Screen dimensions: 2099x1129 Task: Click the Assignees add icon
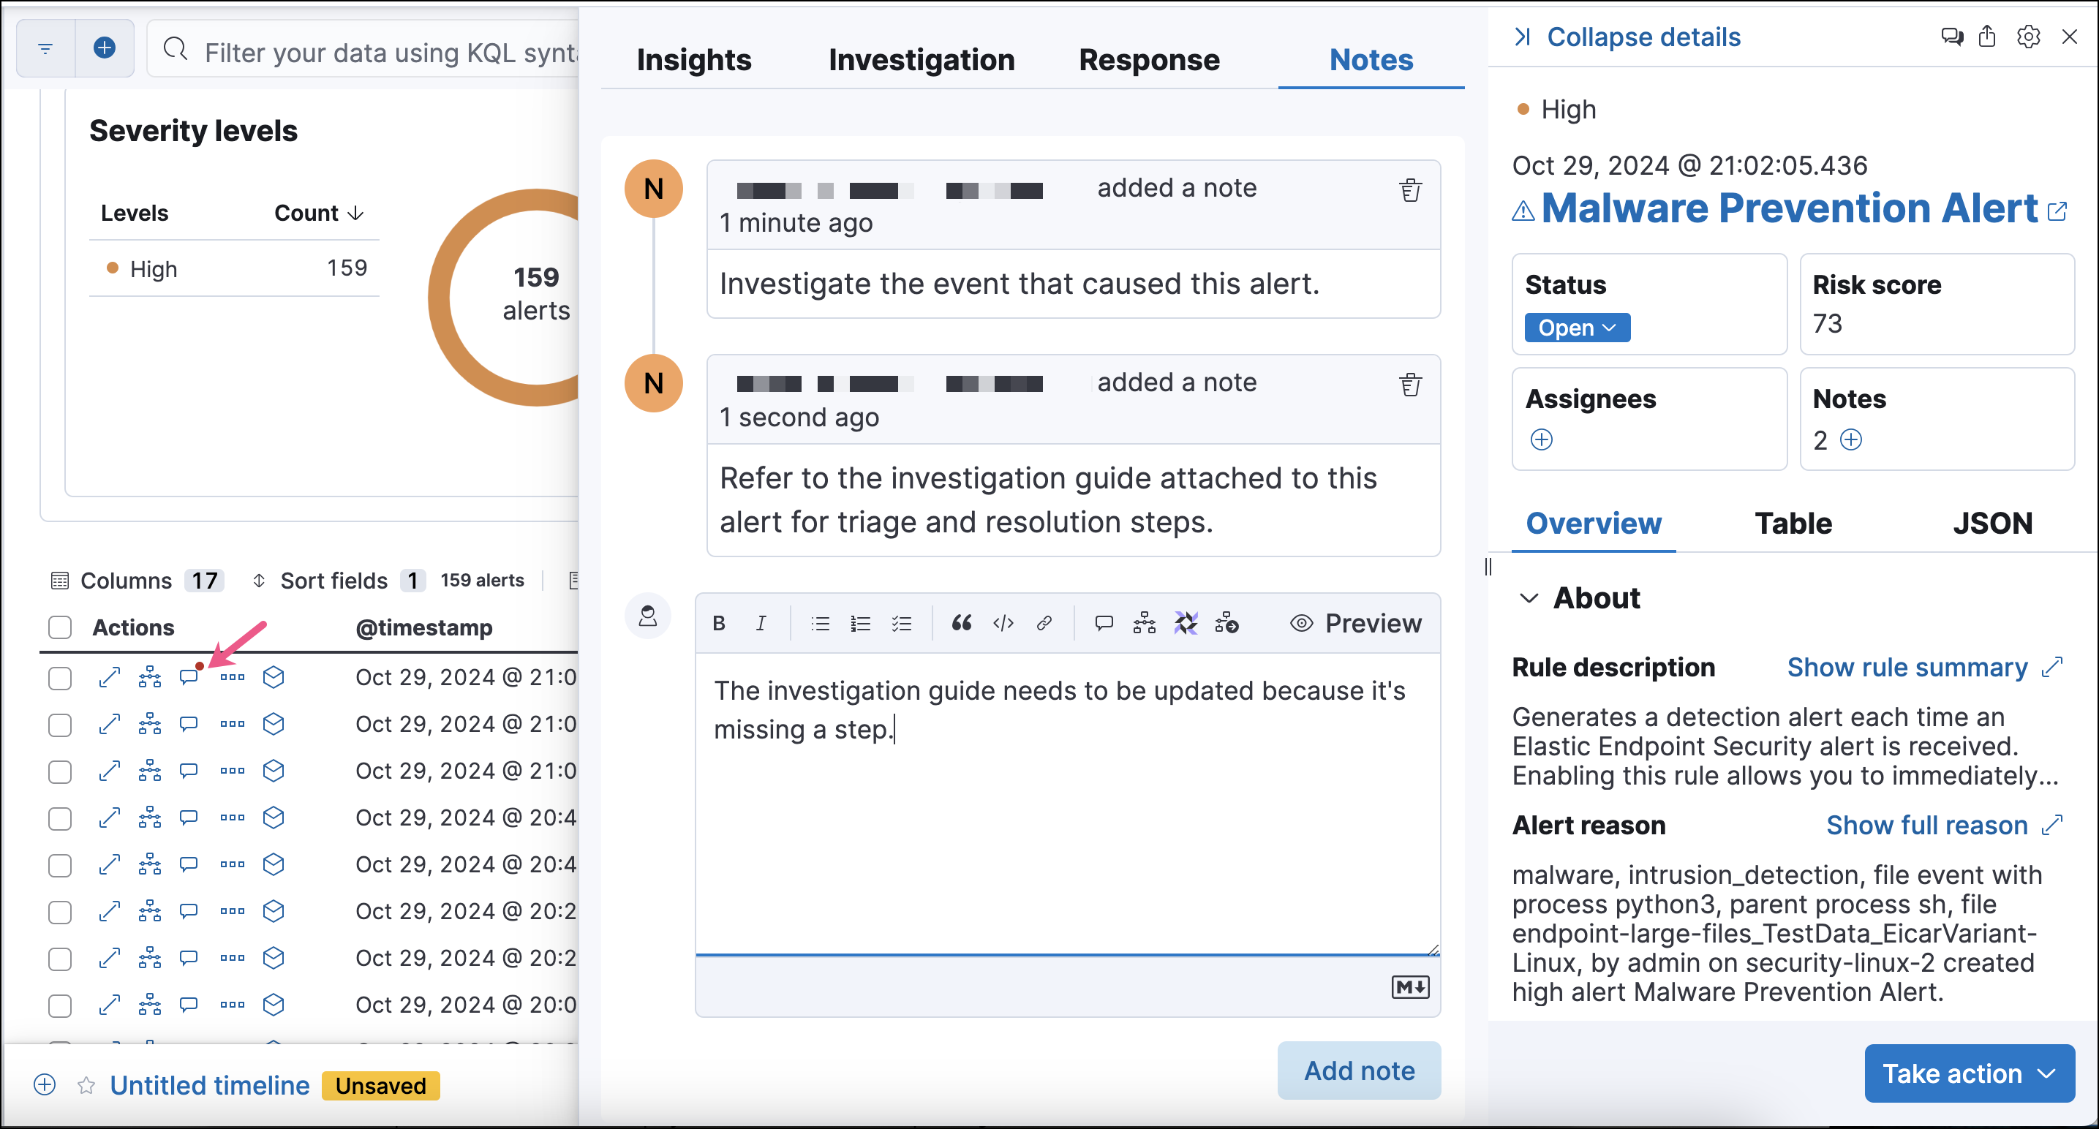pyautogui.click(x=1542, y=442)
